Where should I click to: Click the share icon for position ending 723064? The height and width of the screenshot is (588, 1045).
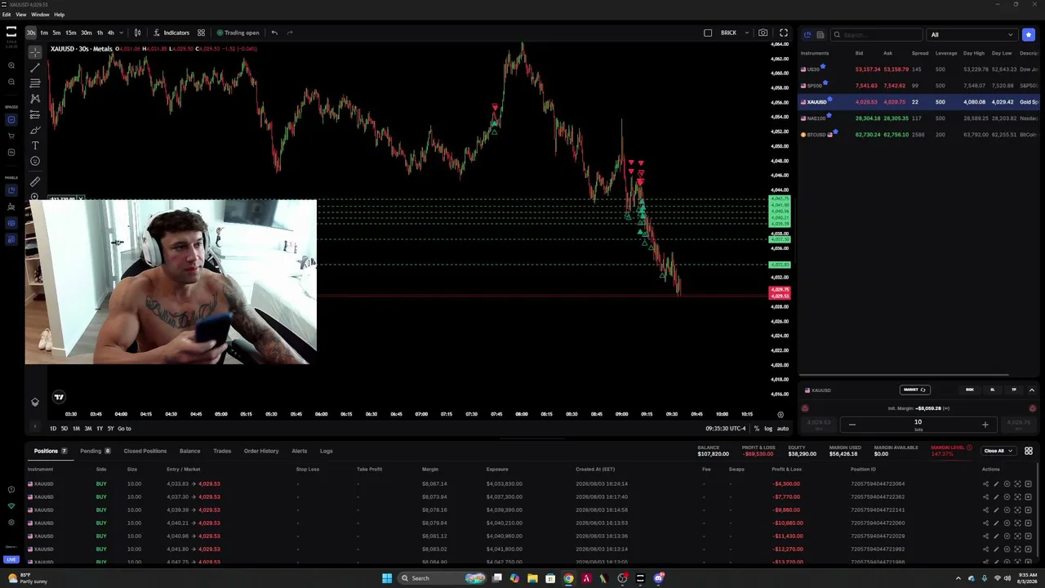click(985, 483)
